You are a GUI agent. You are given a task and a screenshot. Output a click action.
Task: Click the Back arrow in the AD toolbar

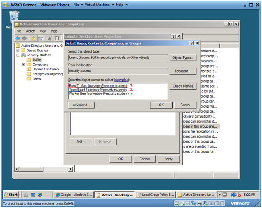[x=18, y=38]
